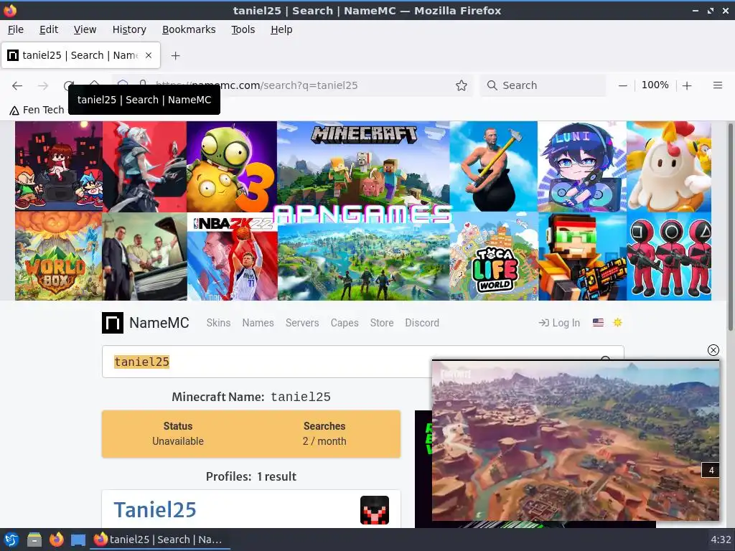Reset the 100% zoom level

655,85
